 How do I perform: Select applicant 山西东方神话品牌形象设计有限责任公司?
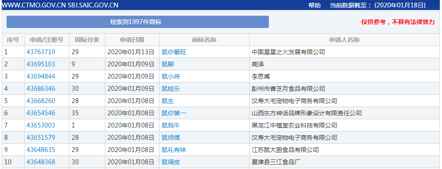tap(307, 113)
